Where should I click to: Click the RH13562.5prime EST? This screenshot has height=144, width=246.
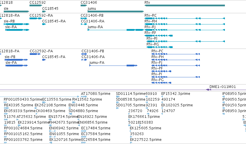pos(87,99)
